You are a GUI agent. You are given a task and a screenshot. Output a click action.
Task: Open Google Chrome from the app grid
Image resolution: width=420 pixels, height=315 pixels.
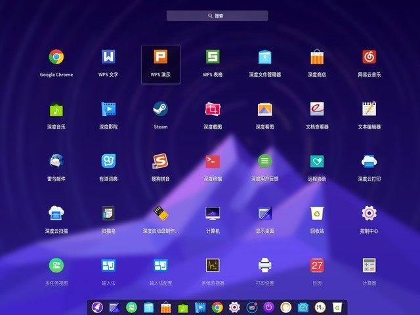(x=56, y=57)
